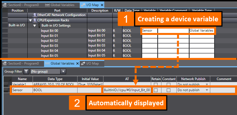
Task: Click Variable Comment cell for Input Bit 02
Action: point(173,41)
